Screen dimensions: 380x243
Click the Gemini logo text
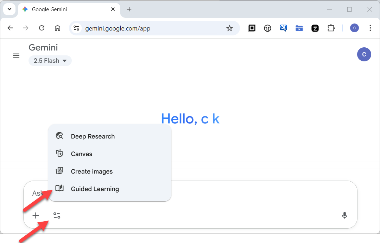[43, 48]
